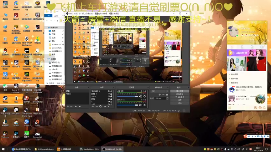Open Windows Start menu
This screenshot has height=152, width=271.
coord(3,149)
